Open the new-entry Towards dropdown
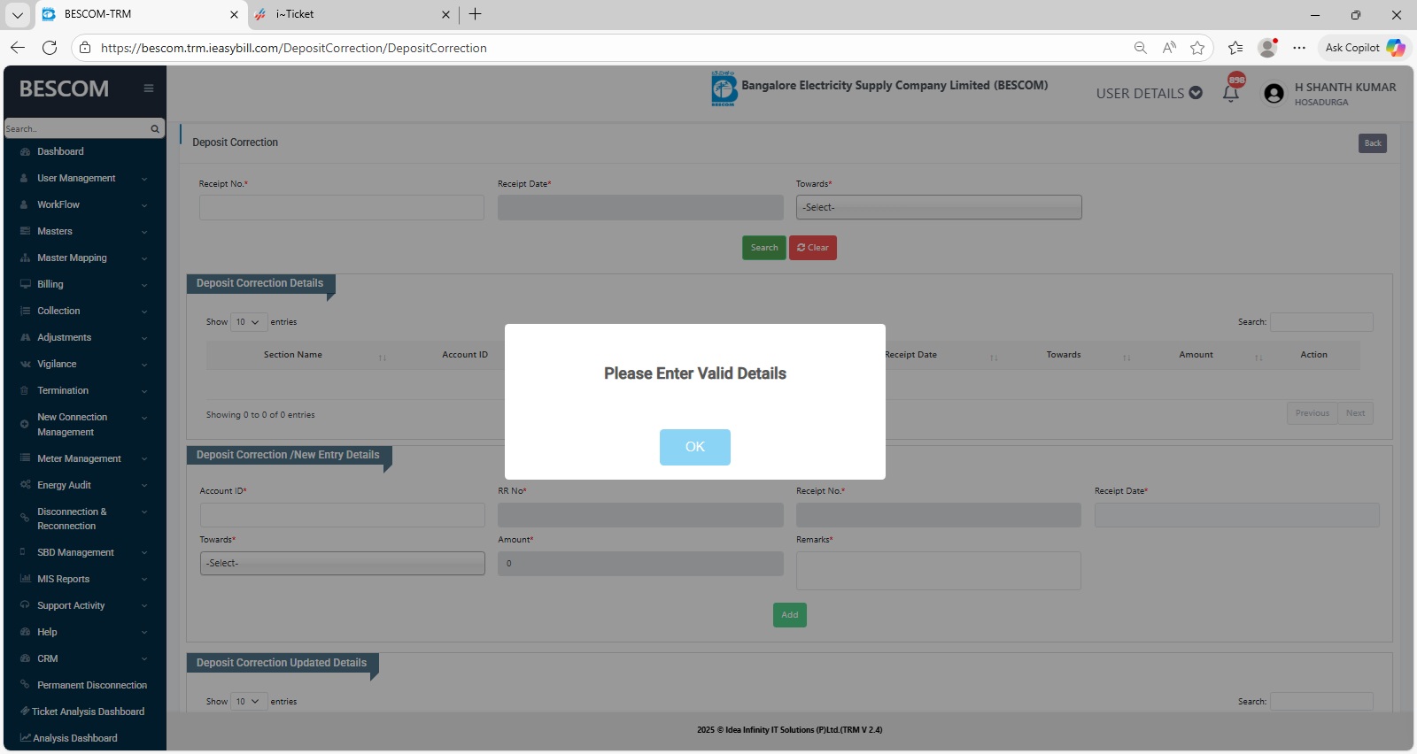Screen dimensions: 1417x754 342,564
